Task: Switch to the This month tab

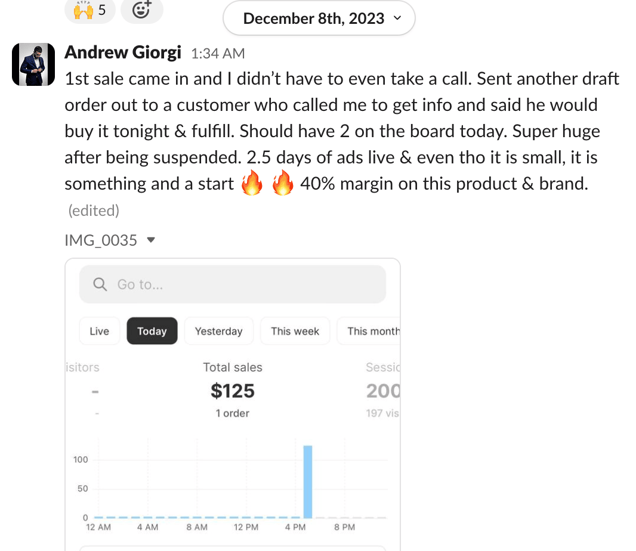Action: click(x=372, y=331)
